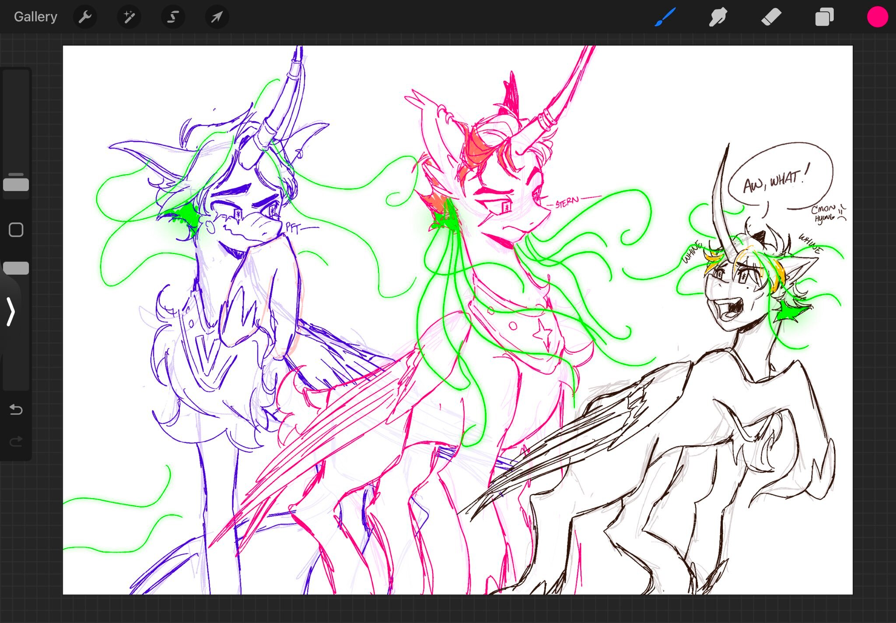Screen dimensions: 896x623
Task: Open the pink active color picker
Action: 877,17
